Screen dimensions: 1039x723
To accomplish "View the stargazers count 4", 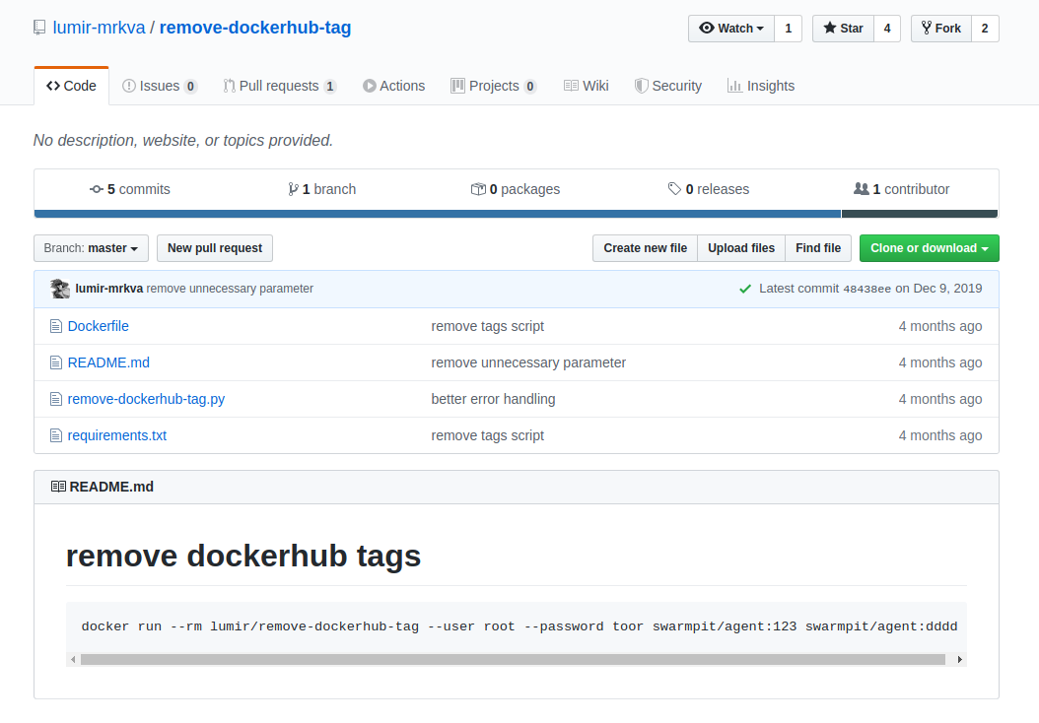I will pyautogui.click(x=887, y=29).
